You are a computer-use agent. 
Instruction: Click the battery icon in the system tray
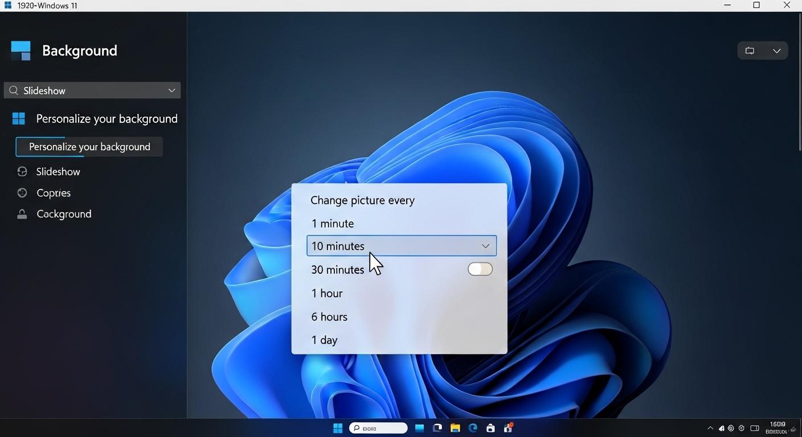754,428
